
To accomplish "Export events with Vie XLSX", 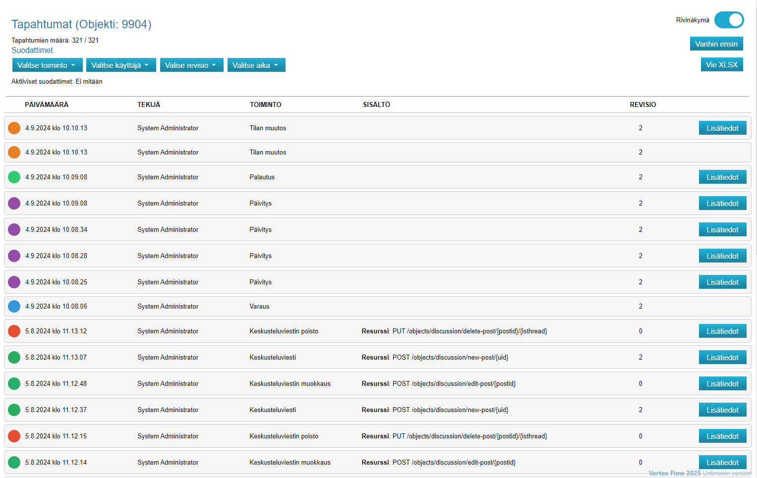I will pos(721,64).
